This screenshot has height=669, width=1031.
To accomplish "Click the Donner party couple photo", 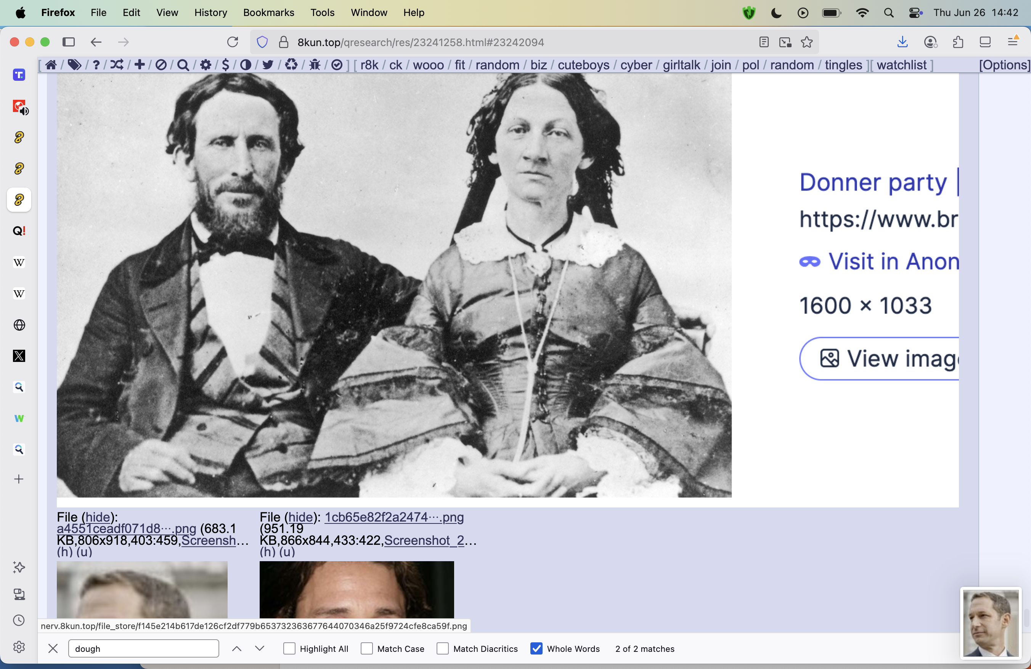I will pyautogui.click(x=394, y=285).
